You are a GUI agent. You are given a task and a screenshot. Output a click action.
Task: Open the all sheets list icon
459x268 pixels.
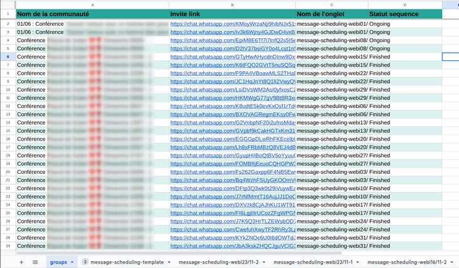pyautogui.click(x=35, y=262)
